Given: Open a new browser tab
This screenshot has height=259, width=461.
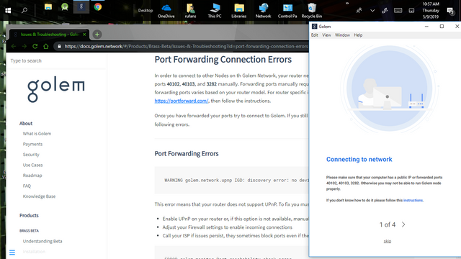Looking at the screenshot, I should (97, 35).
